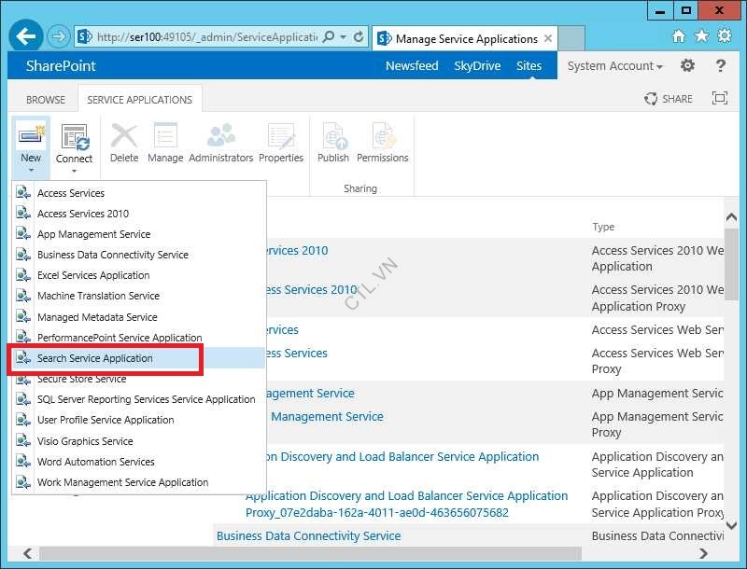Screen dimensions: 747x569
Task: Click the Focus on Content icon
Action: [719, 98]
